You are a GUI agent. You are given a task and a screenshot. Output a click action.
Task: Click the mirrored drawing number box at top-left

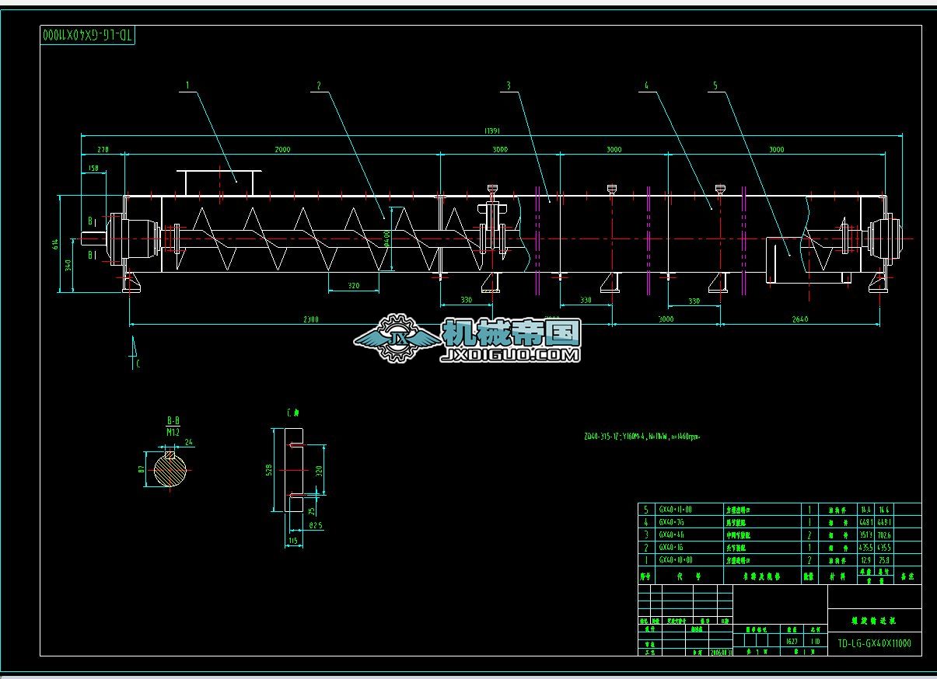point(87,35)
